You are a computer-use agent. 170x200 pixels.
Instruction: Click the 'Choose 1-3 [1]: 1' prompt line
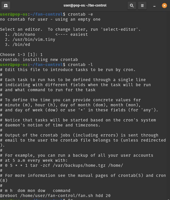tap(21, 54)
